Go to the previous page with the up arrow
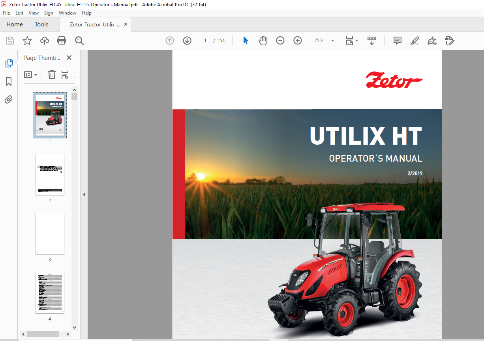484x341 pixels. coord(170,41)
